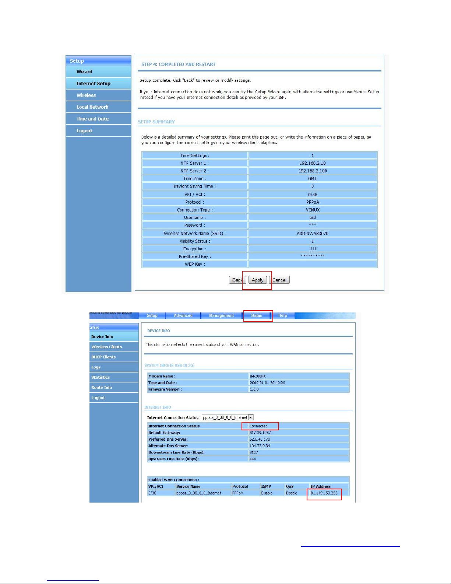Select the Setup tab in top navigation
Screen dimensions: 451x584
point(152,315)
